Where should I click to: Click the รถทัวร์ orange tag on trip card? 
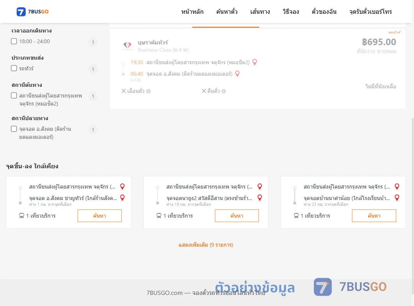tap(394, 33)
